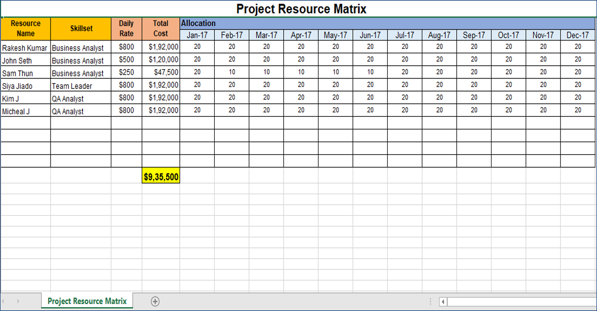Select the Jan-17 column header
The image size is (597, 311).
pos(198,35)
